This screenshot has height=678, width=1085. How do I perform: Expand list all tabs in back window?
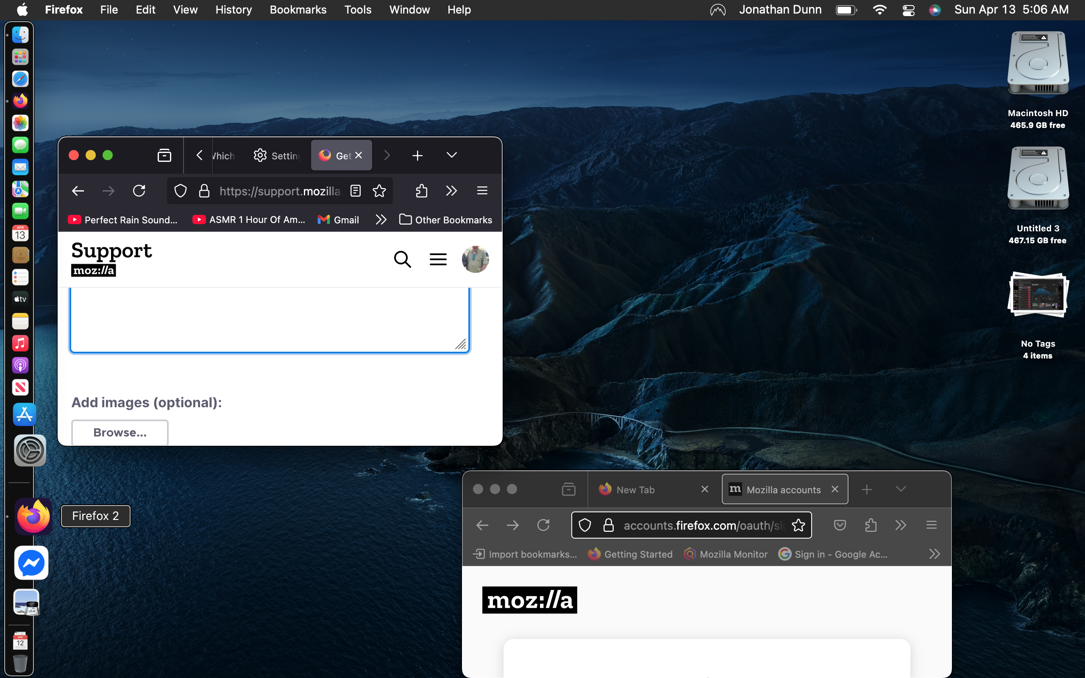(901, 489)
